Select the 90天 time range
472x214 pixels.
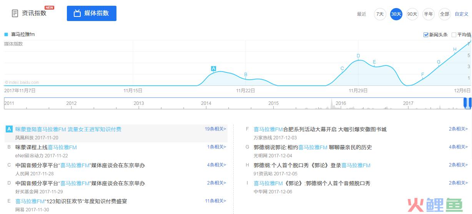412,14
